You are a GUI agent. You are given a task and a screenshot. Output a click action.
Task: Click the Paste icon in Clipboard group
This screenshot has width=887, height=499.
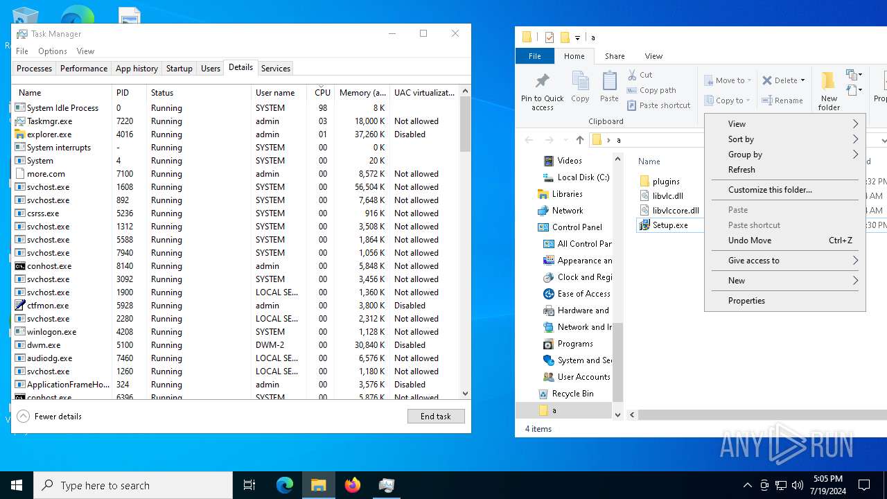pos(609,80)
